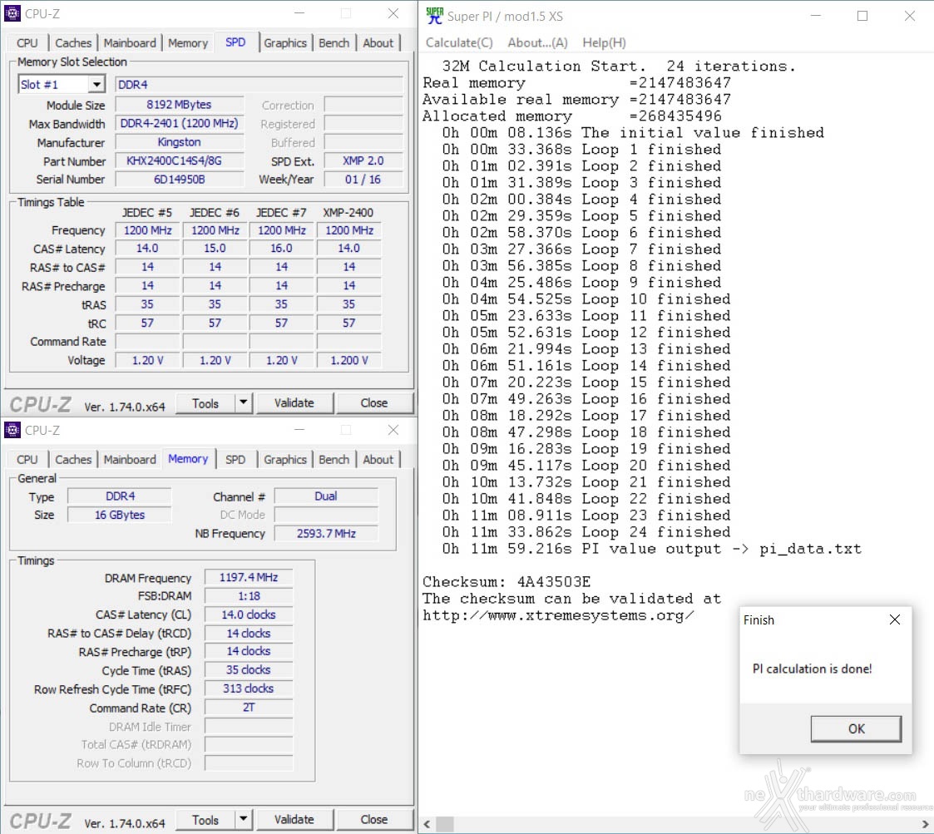The width and height of the screenshot is (934, 834).
Task: Click 'The initial value finished' line in Super PI
Action: (633, 132)
